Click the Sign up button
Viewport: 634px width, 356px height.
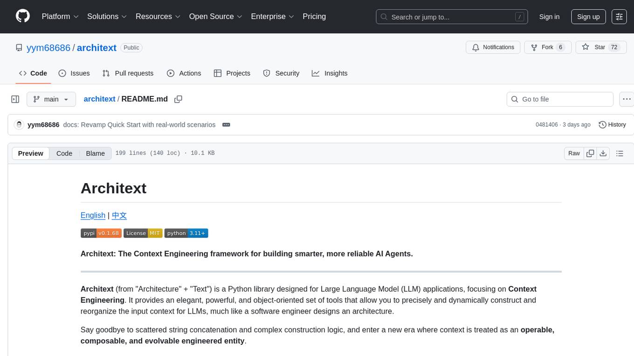[x=588, y=17]
